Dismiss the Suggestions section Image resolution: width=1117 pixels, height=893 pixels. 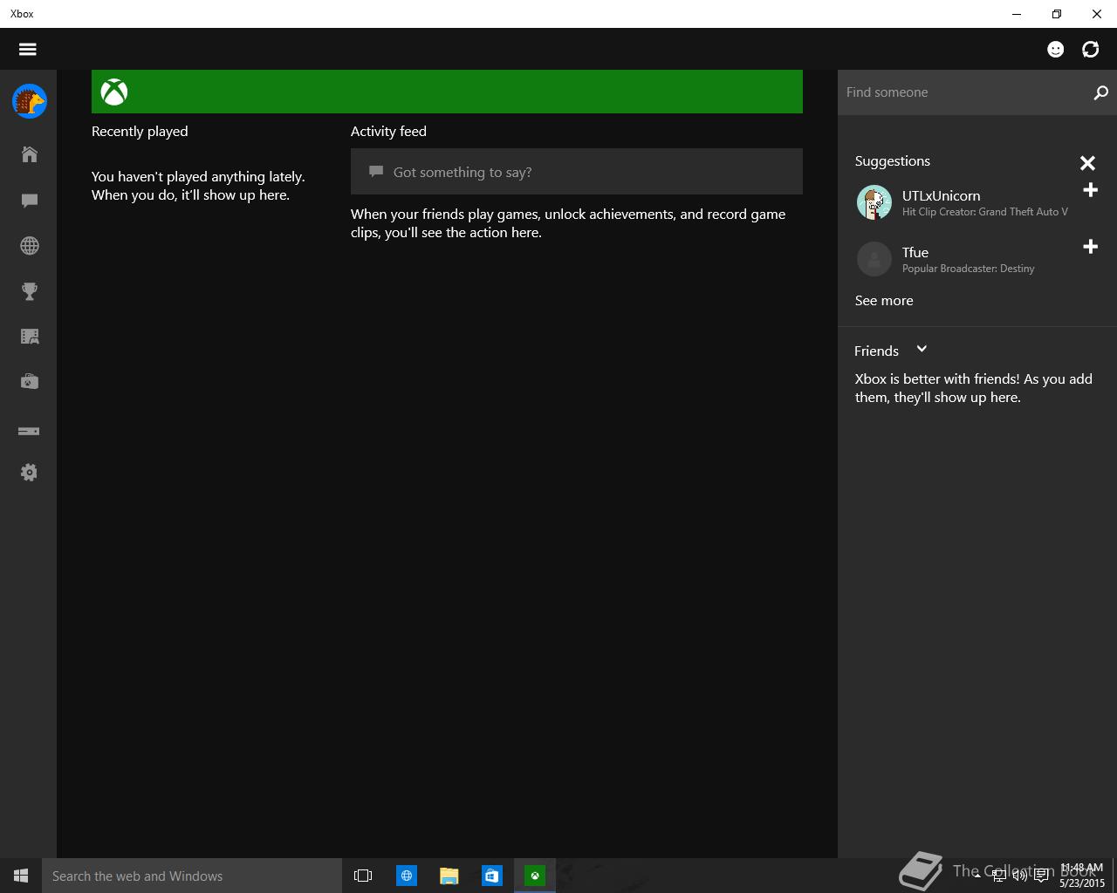[1087, 163]
